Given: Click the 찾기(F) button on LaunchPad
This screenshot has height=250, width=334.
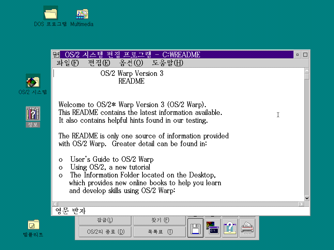Looking at the screenshot, I should (159, 220).
